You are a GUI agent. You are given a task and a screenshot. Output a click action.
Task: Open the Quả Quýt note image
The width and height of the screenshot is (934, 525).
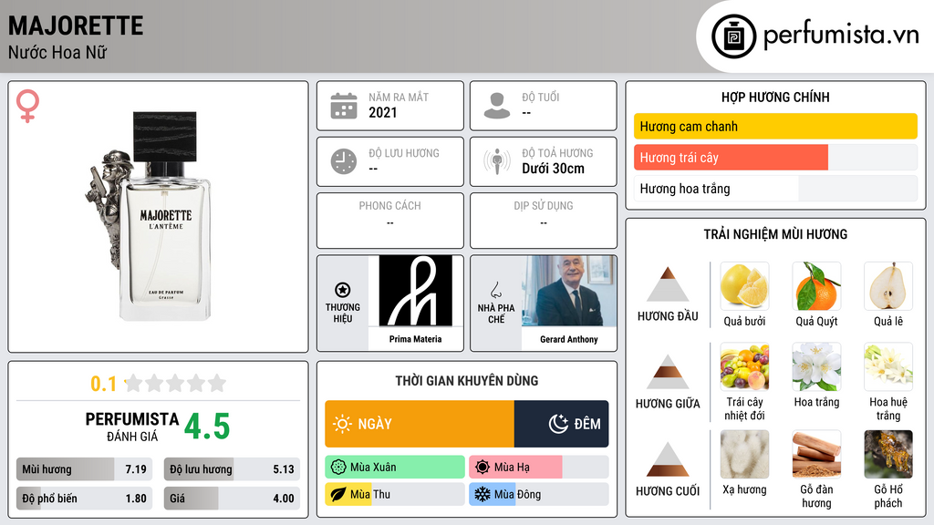pyautogui.click(x=816, y=286)
